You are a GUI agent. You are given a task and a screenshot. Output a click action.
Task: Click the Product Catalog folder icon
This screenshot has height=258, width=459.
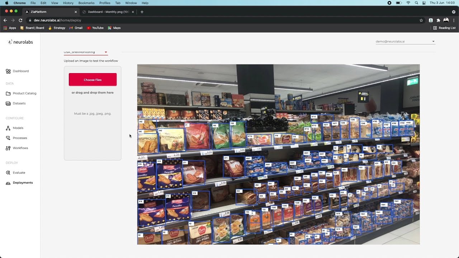[8, 94]
